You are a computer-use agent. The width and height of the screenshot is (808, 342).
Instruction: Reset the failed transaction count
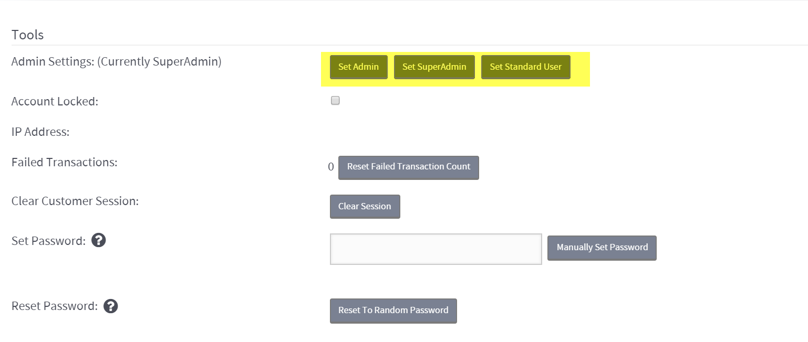coord(408,167)
